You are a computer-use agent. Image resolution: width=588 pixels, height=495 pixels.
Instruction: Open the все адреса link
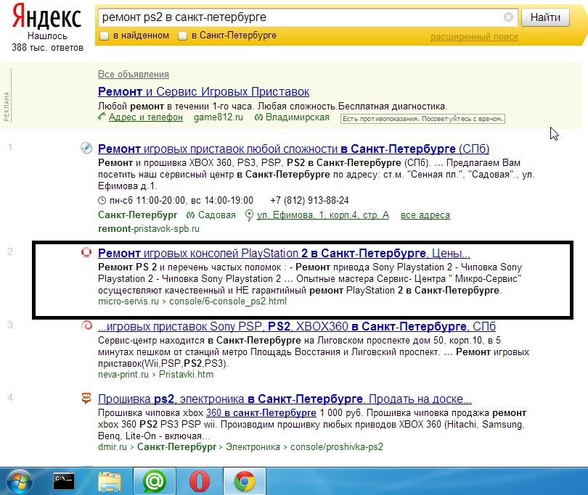[x=425, y=215]
